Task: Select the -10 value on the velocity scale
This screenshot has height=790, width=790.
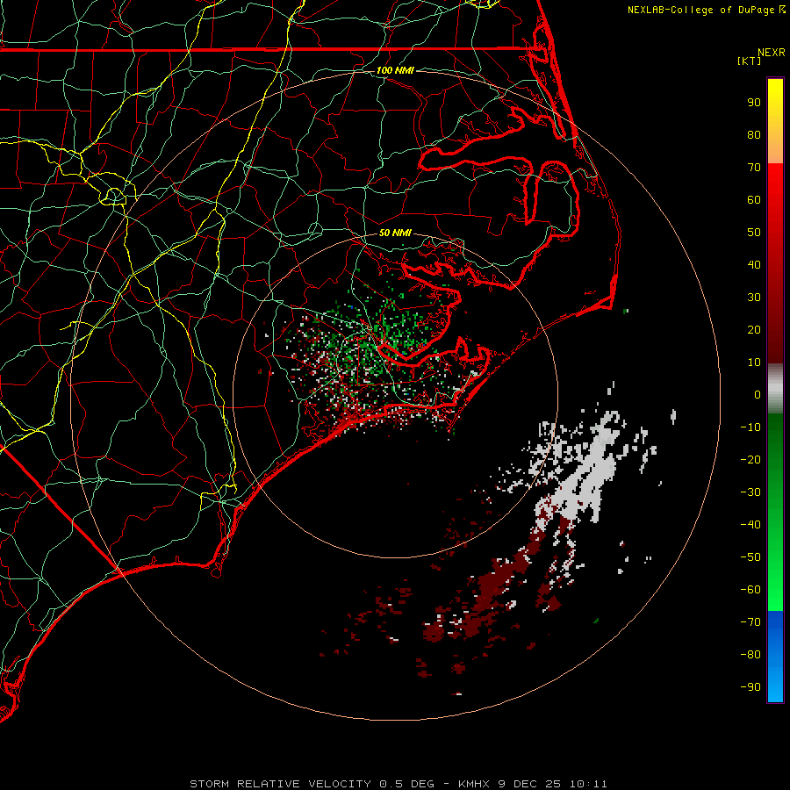Action: (750, 427)
